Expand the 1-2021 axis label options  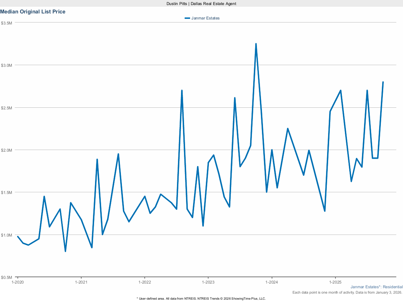82,282
